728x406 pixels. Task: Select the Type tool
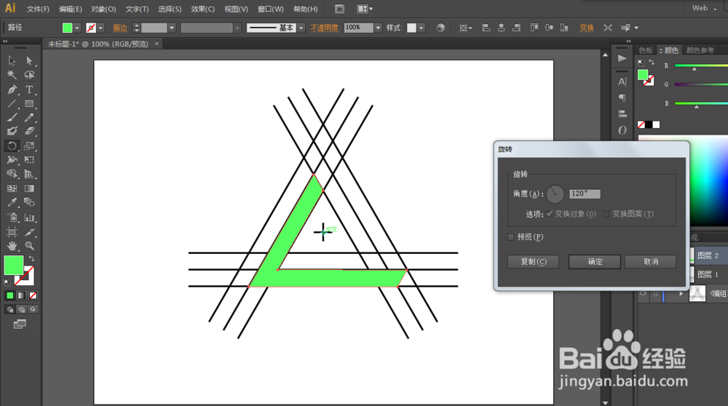click(x=29, y=89)
